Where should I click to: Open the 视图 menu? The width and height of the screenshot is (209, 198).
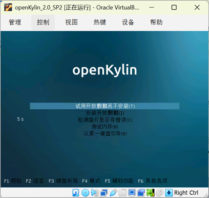click(71, 22)
